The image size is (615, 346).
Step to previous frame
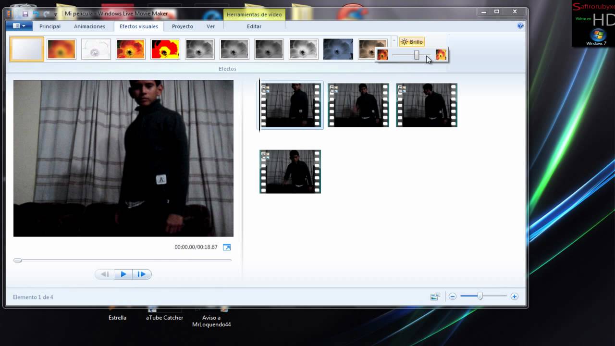105,274
